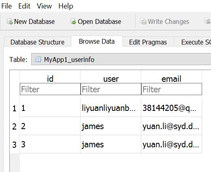Click the email column Filter field
This screenshot has height=172, width=211.
(172, 89)
